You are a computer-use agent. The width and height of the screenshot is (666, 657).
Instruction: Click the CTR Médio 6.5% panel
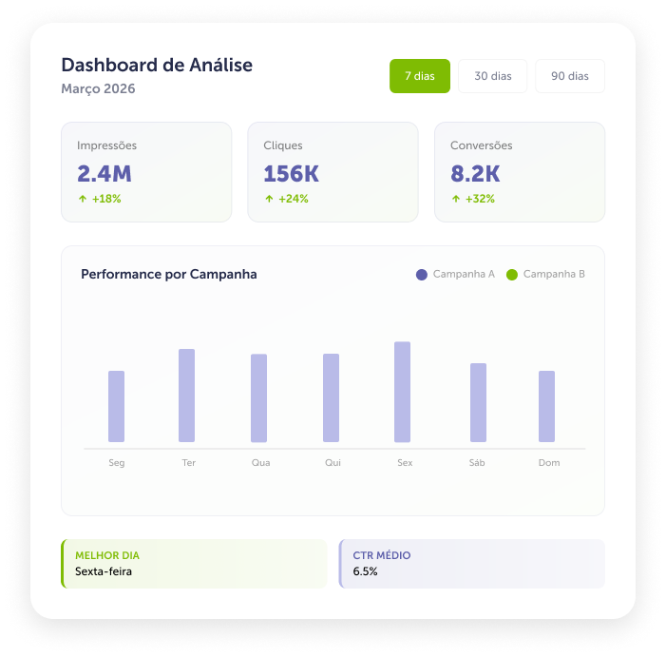click(472, 564)
